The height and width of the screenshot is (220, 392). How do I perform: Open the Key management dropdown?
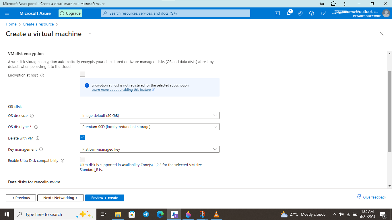[x=150, y=149]
